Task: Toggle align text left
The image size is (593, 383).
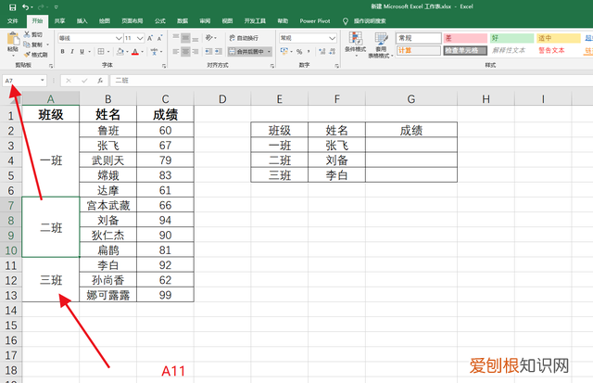Action: click(175, 52)
